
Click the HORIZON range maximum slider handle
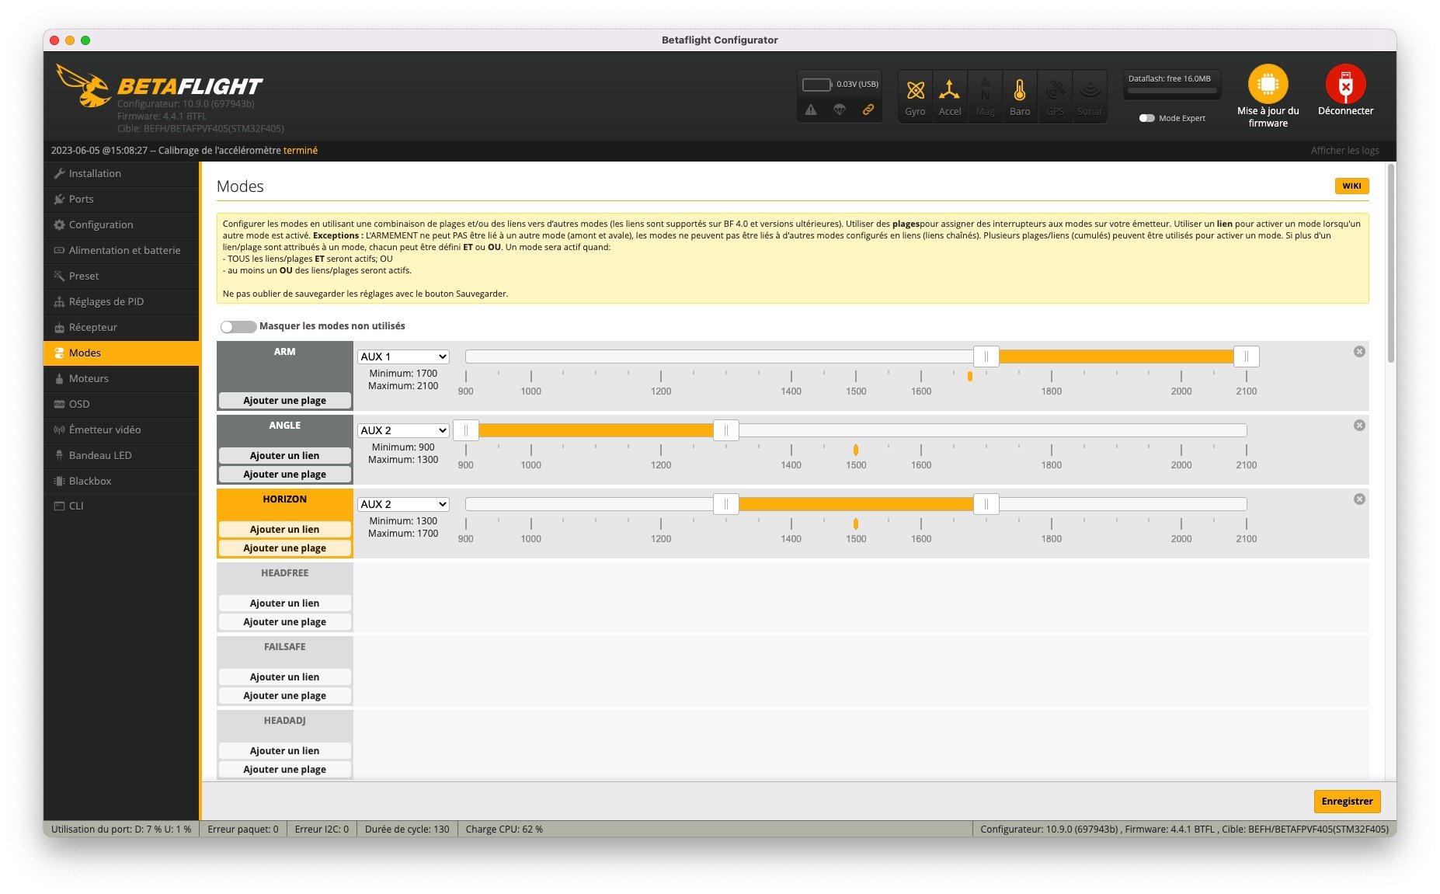click(x=986, y=504)
